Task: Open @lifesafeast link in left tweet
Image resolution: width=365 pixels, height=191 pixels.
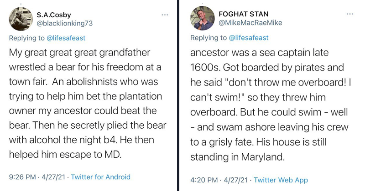Action: pyautogui.click(x=66, y=38)
